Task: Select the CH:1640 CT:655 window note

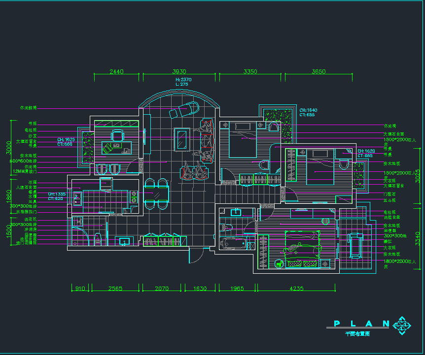Action: point(308,112)
